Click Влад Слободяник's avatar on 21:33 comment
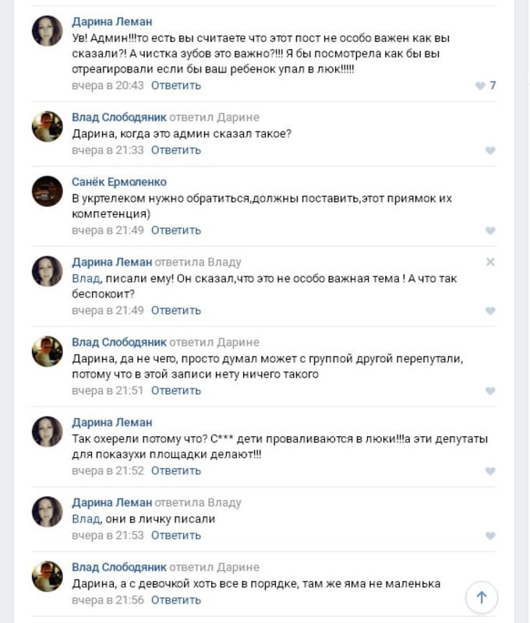 (x=47, y=126)
